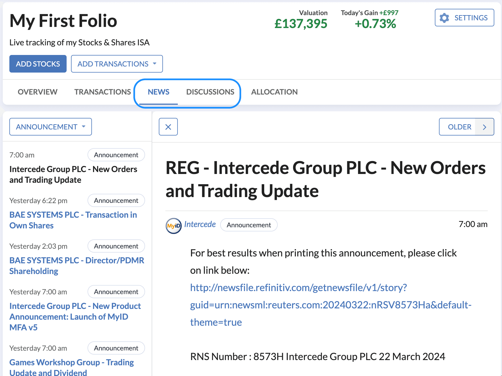This screenshot has height=376, width=502.
Task: Select the News tab
Action: point(159,92)
